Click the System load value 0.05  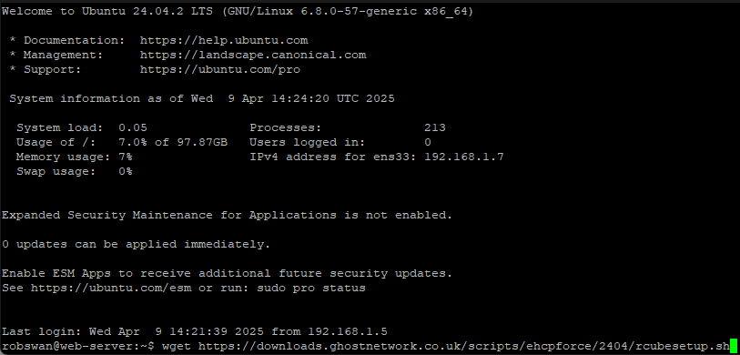point(133,128)
